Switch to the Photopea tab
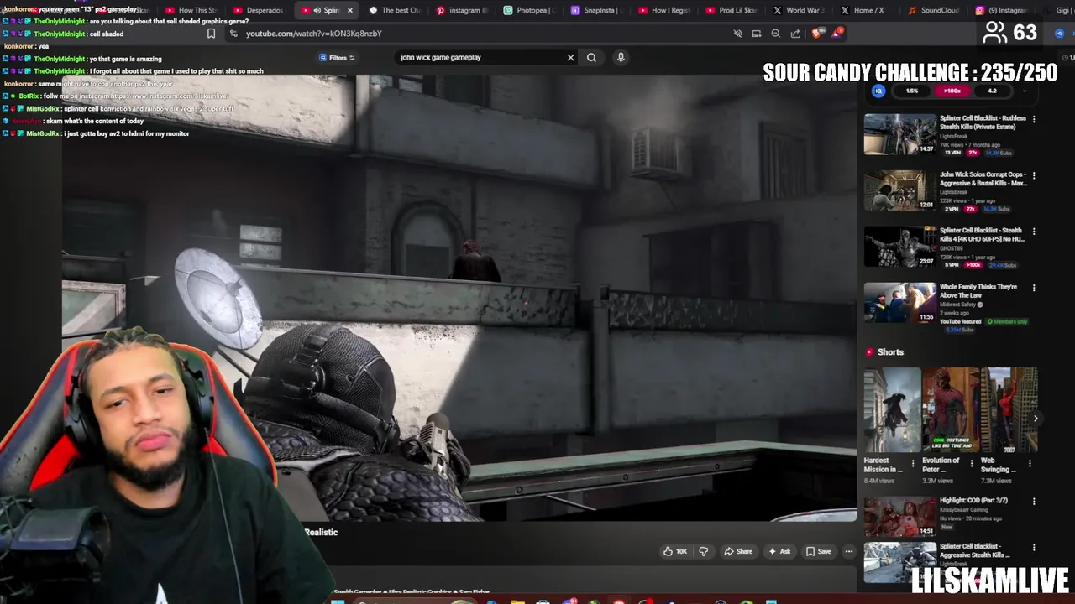The image size is (1075, 604). coord(529,10)
